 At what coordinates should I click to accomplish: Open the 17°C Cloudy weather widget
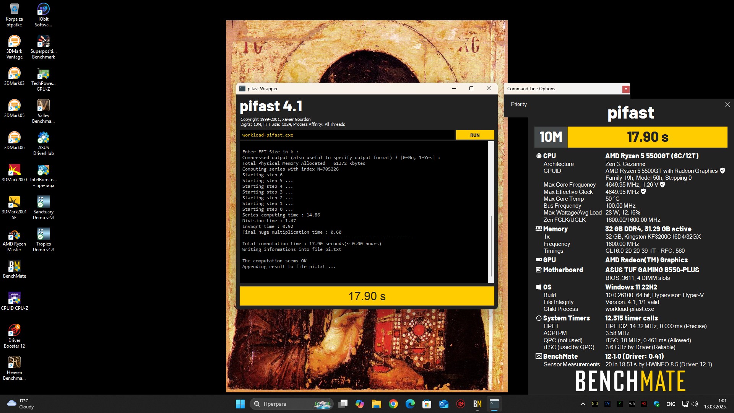[21, 404]
